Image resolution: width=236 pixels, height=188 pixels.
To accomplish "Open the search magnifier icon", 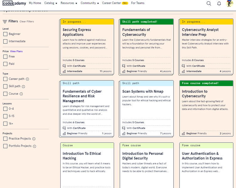I will click(209, 3).
